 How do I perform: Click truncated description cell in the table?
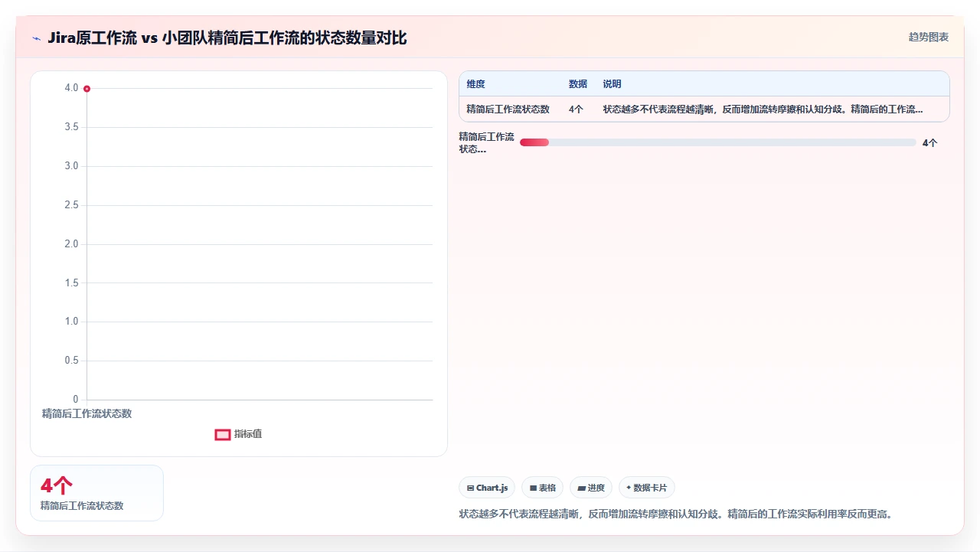pyautogui.click(x=763, y=109)
